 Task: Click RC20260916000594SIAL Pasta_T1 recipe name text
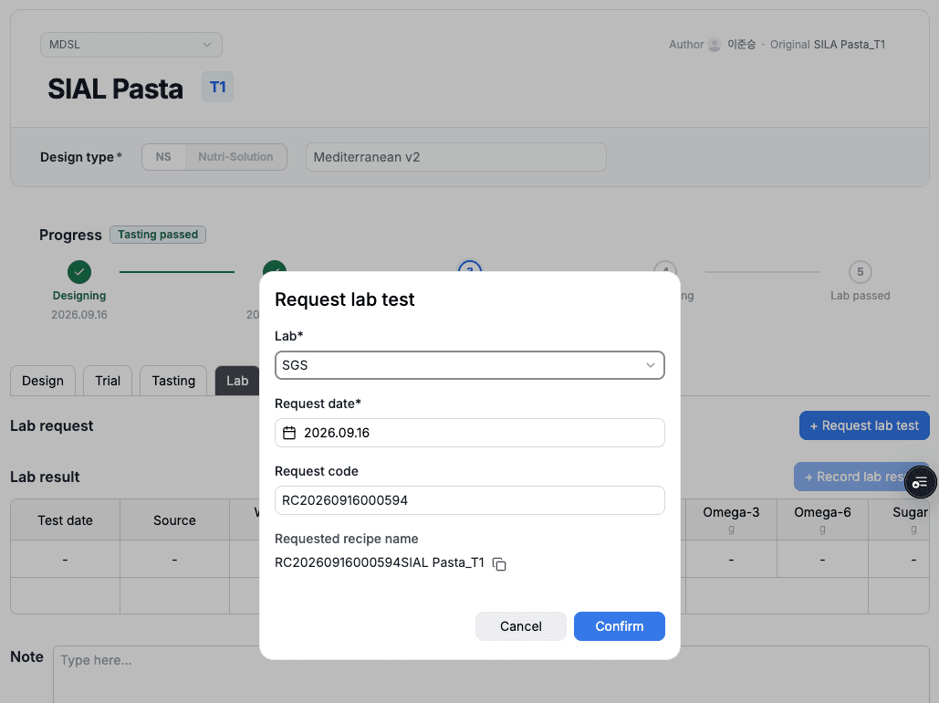(x=379, y=562)
